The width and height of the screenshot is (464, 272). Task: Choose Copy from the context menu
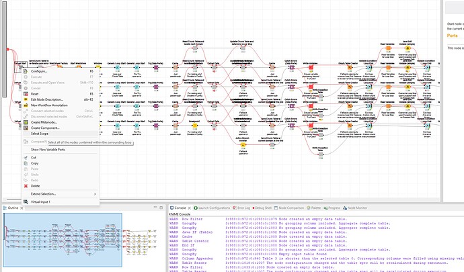coord(34,163)
